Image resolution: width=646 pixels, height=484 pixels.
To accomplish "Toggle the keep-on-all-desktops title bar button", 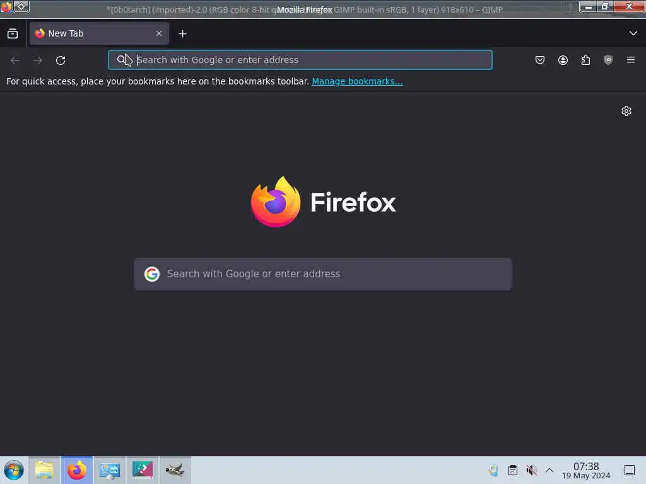I will pyautogui.click(x=21, y=6).
